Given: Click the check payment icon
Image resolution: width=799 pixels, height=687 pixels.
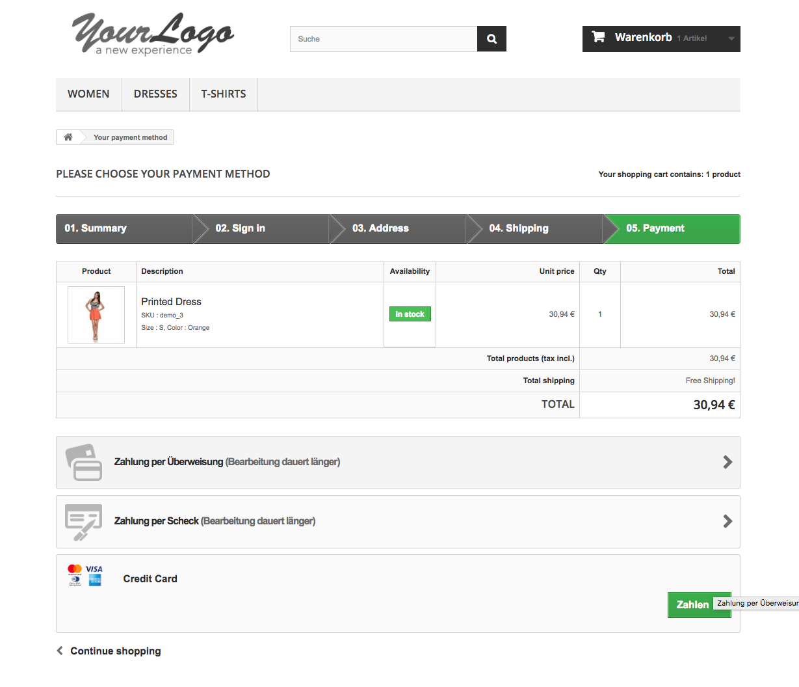Looking at the screenshot, I should (84, 522).
